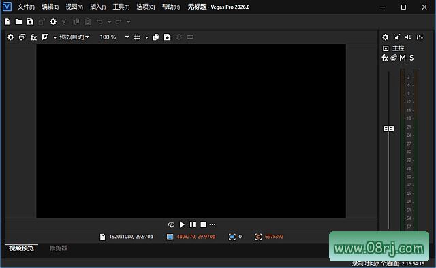Toggle the grid overlays icon
Screen dimensions: 436x268
click(137, 37)
